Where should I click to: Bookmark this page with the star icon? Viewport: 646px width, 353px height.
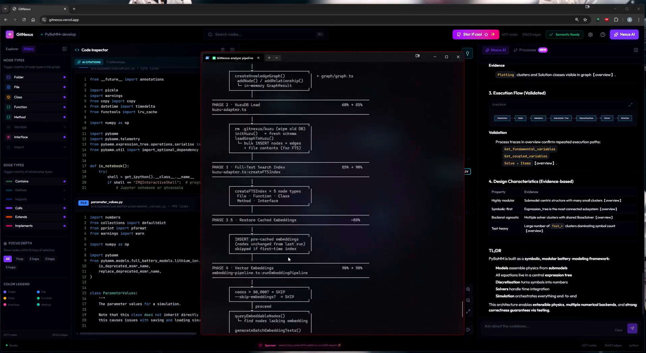point(585,20)
